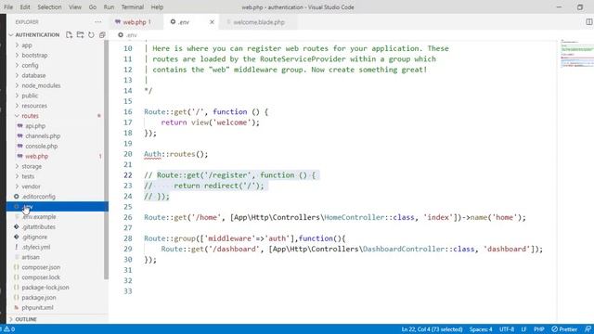Open api.php in the file tree
The image size is (594, 334).
click(x=35, y=126)
